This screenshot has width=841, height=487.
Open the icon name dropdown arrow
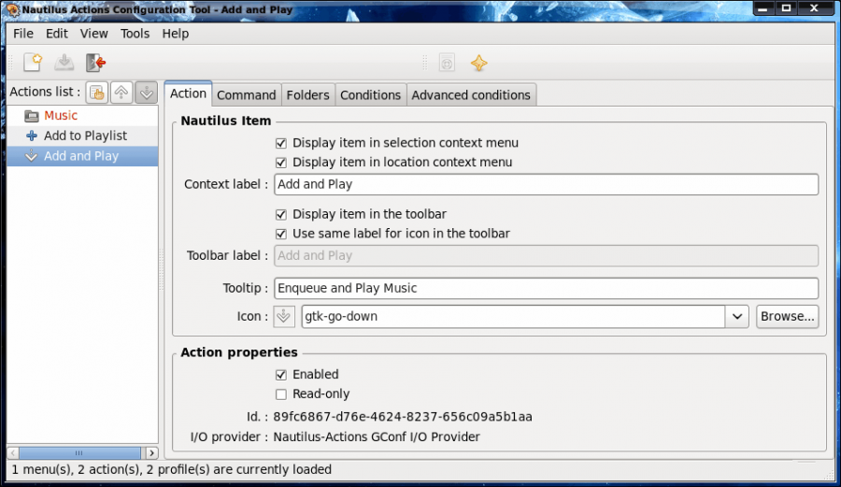[737, 316]
